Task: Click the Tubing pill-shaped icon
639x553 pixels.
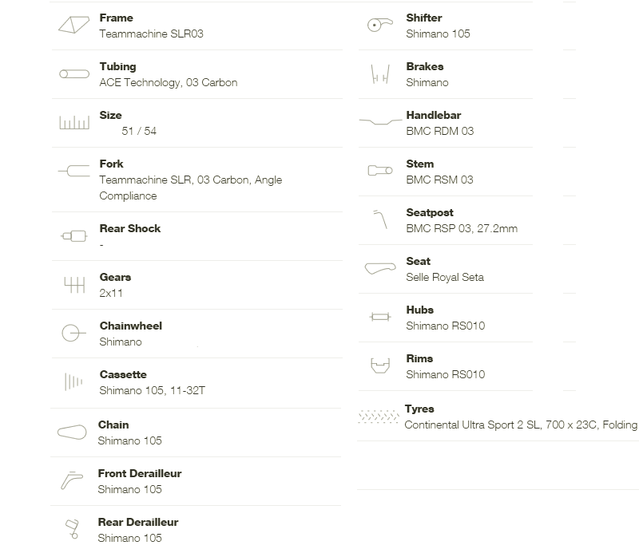Action: coord(74,73)
